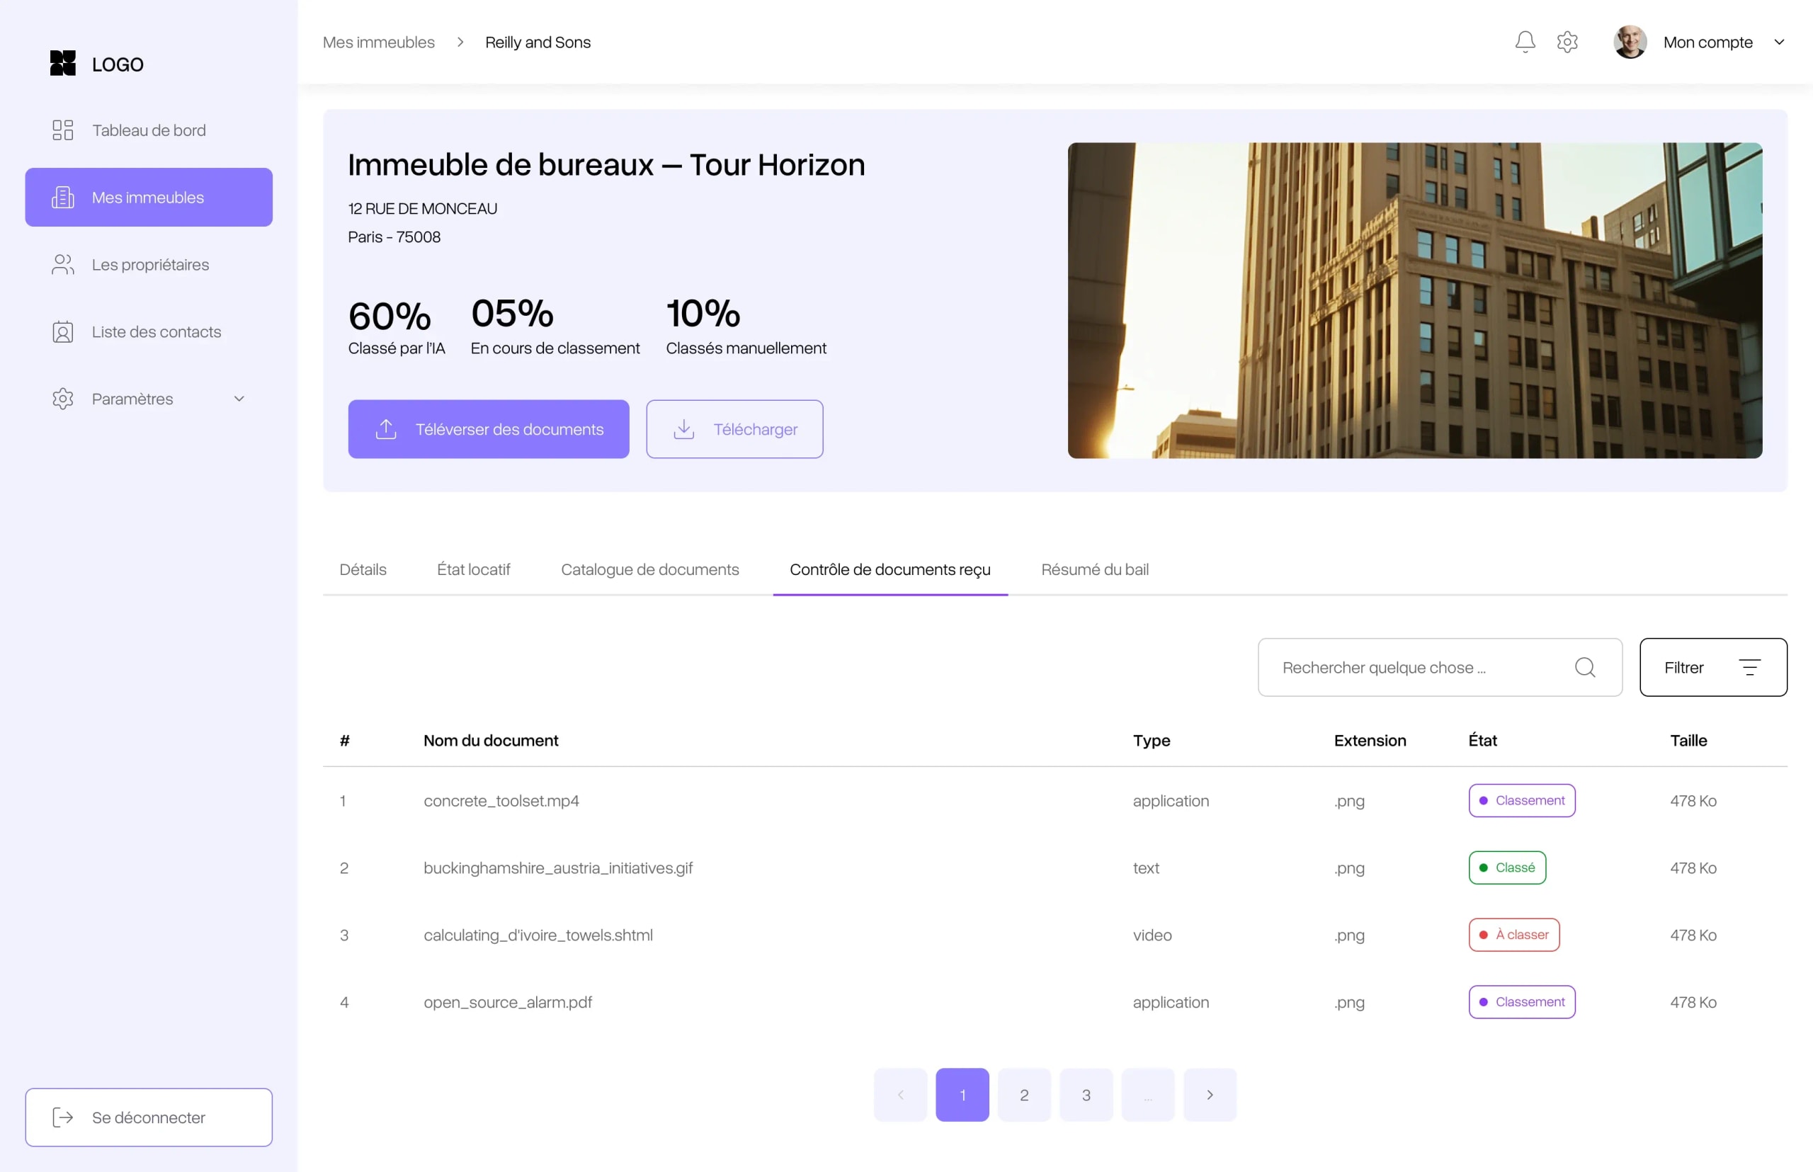Click Mes immeubles breadcrumb link
The height and width of the screenshot is (1172, 1813).
tap(378, 42)
